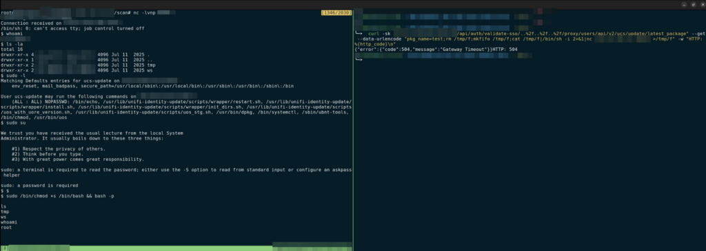Viewport: 706px width, 251px height.
Task: Select 'Matching Defaults entries for ucs-update on' line
Action: [x=60, y=81]
